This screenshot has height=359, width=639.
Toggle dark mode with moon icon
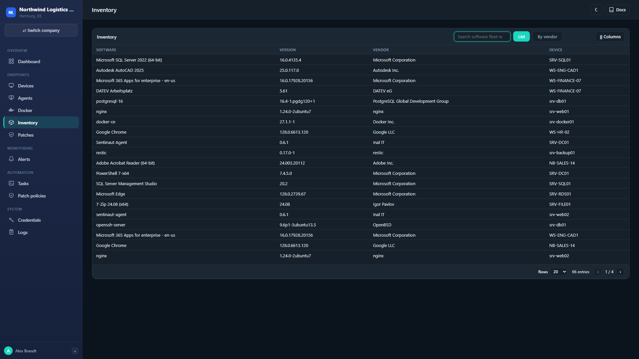(596, 10)
